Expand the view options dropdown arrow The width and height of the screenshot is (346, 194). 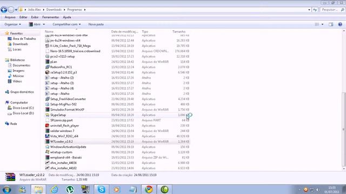pyautogui.click(x=322, y=24)
